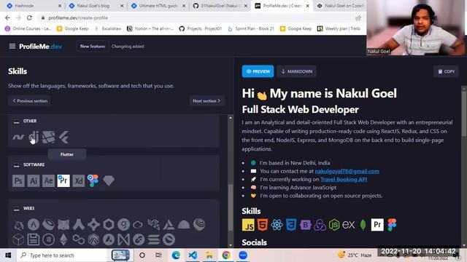This screenshot has height=262, width=467.
Task: Switch to the Nakul Goel's blog tab
Action: pos(96,6)
